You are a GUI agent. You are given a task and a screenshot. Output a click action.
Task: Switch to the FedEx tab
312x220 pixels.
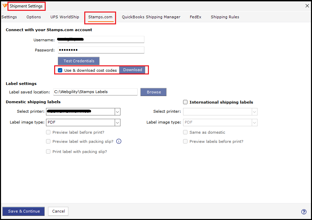click(195, 17)
